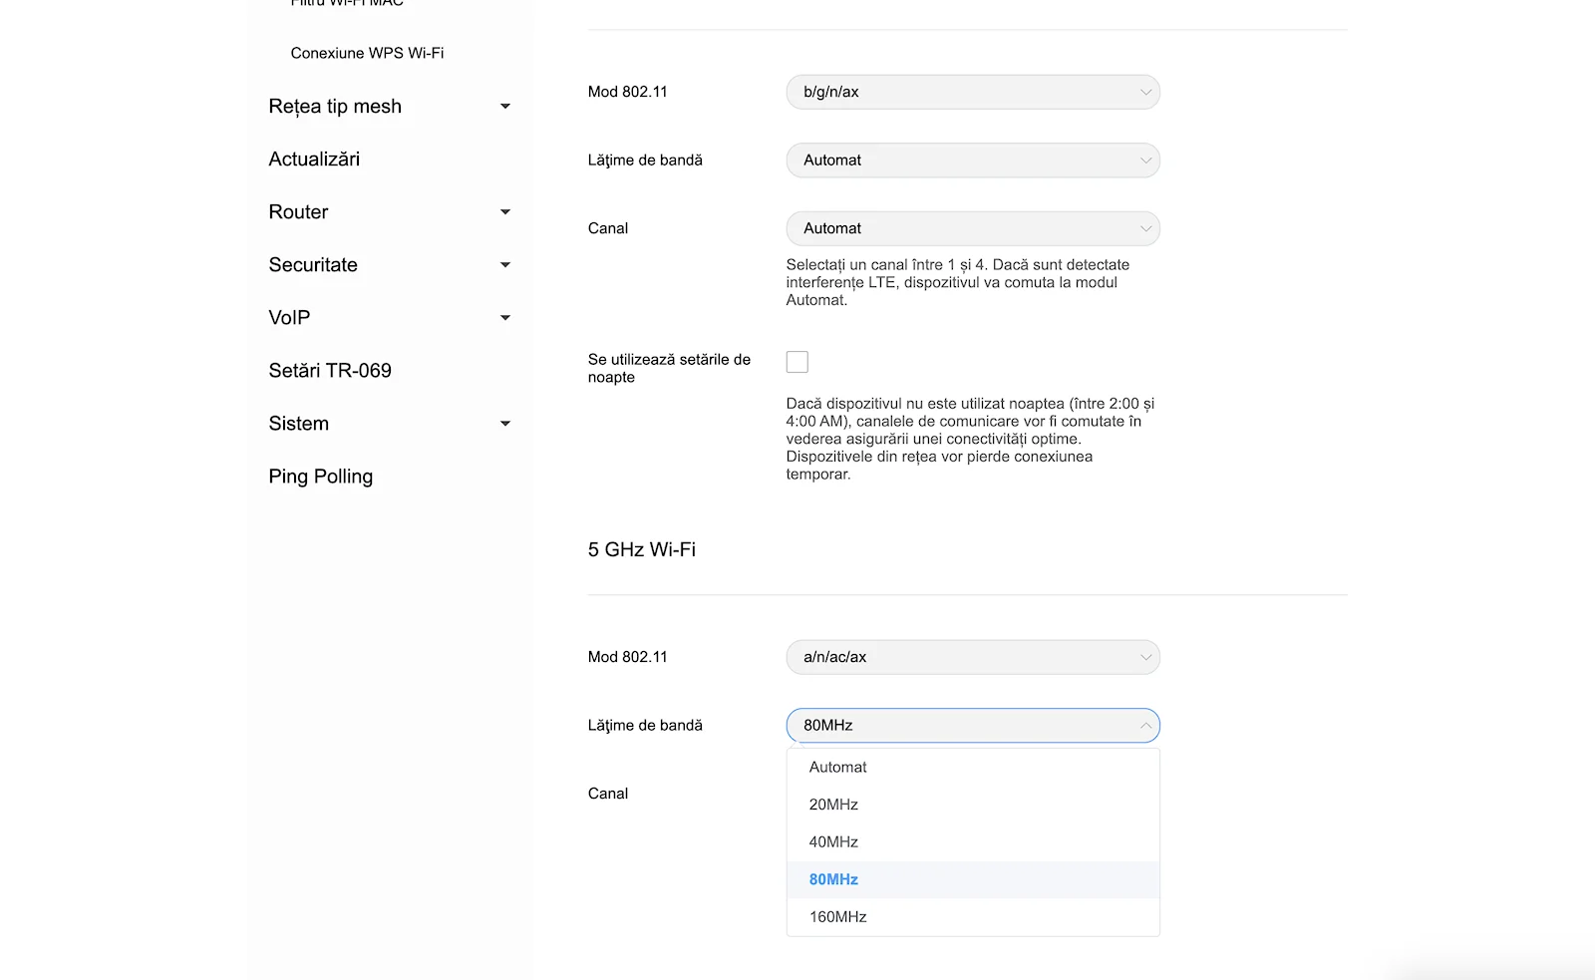This screenshot has width=1595, height=980.
Task: Select the highlighted 80MHz option
Action: coord(973,879)
